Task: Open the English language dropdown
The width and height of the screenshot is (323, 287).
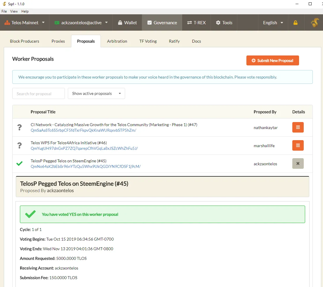Action: click(x=273, y=23)
